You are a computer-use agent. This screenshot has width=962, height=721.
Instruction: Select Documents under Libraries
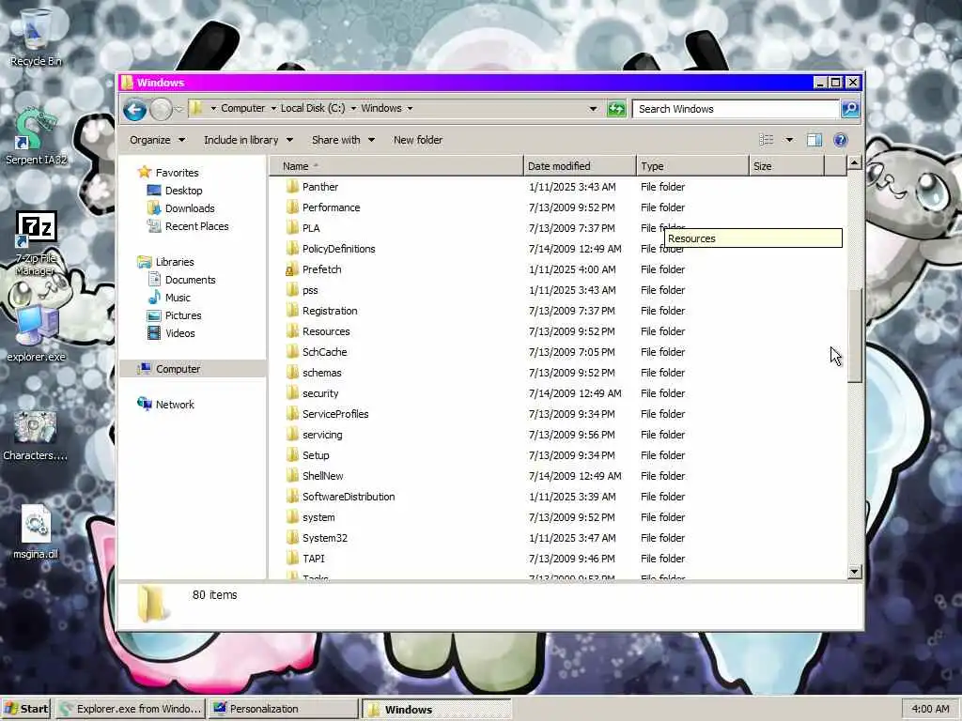tap(190, 280)
